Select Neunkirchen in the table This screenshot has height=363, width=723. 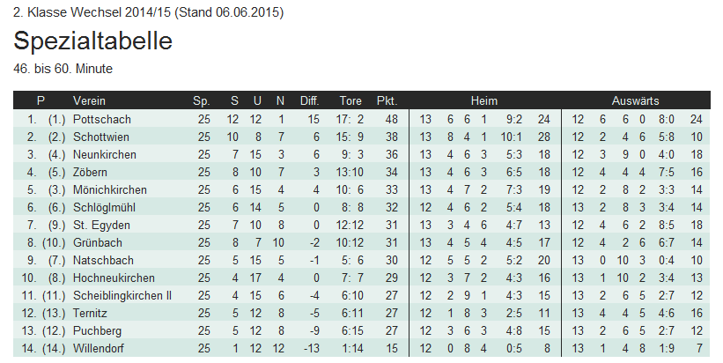(x=107, y=154)
